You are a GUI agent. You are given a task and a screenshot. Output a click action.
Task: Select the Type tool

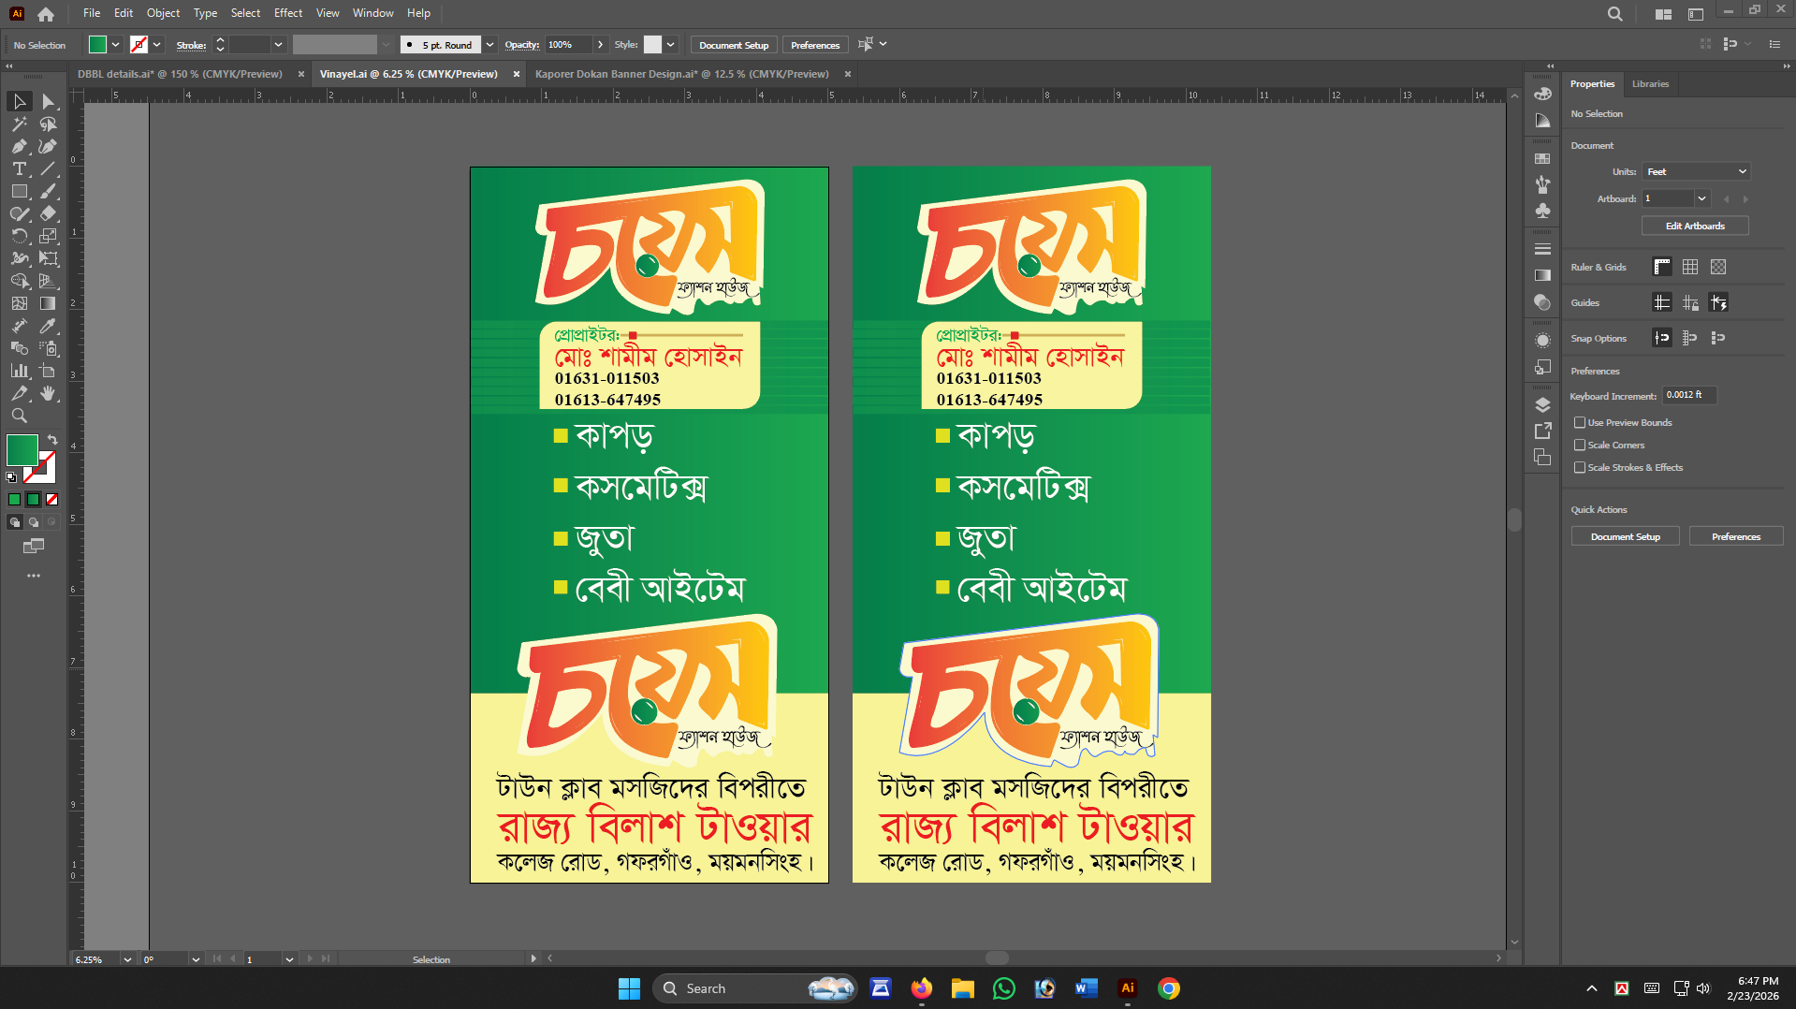19,169
